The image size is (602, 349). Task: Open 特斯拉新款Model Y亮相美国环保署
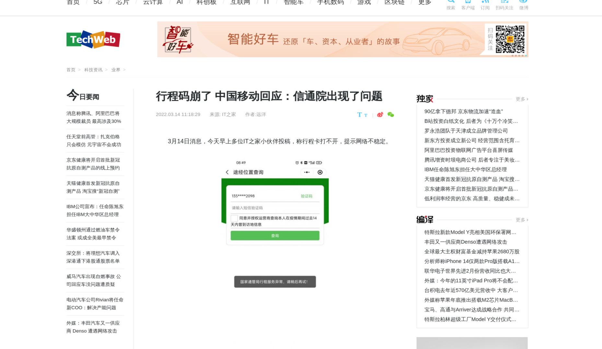point(470,232)
